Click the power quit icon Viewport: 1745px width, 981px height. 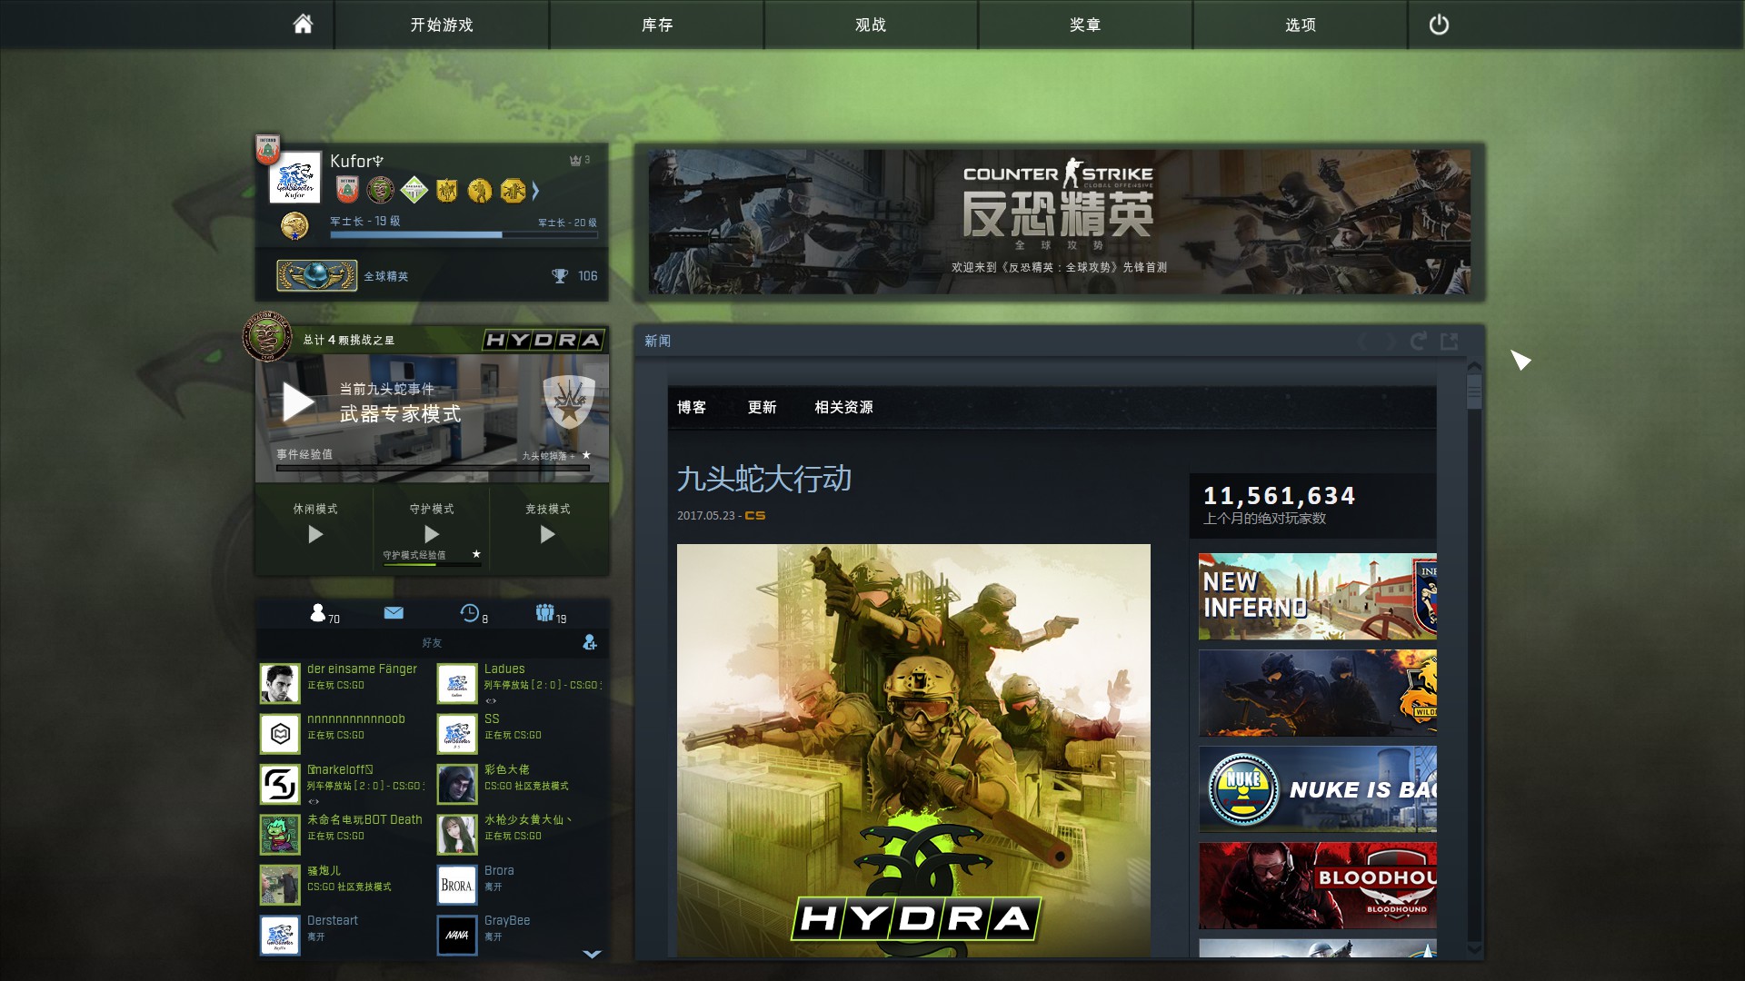click(1439, 25)
